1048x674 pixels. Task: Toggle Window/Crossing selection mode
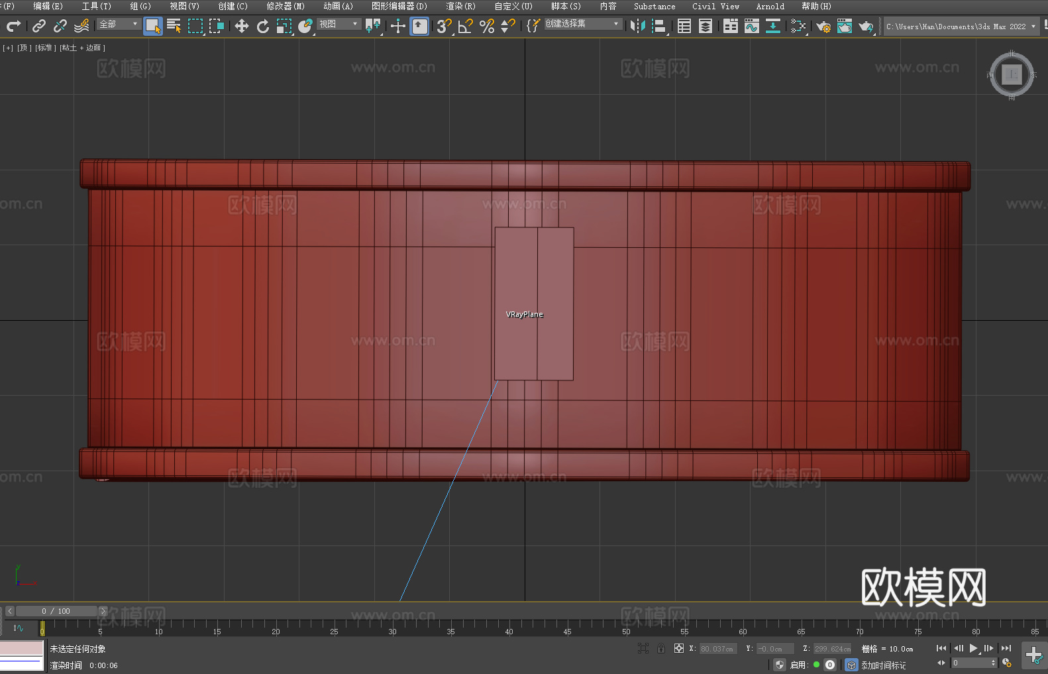coord(217,26)
